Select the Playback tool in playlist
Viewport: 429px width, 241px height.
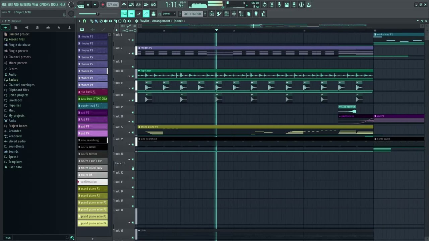click(129, 21)
